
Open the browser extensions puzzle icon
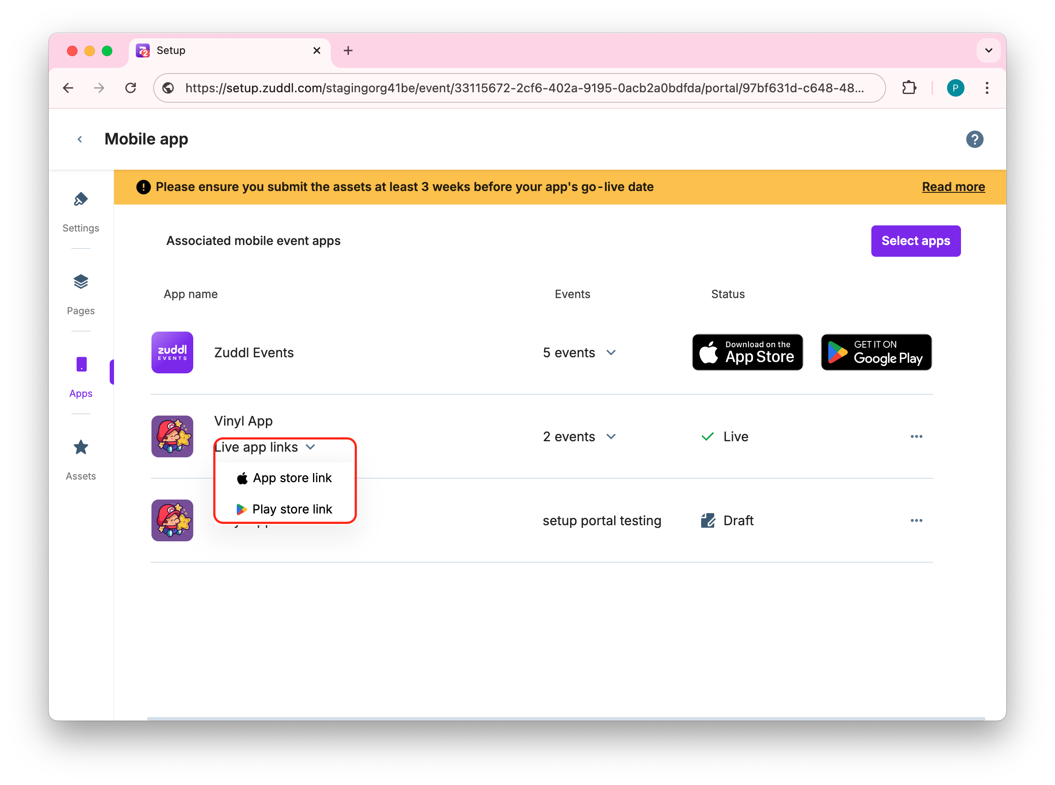909,88
